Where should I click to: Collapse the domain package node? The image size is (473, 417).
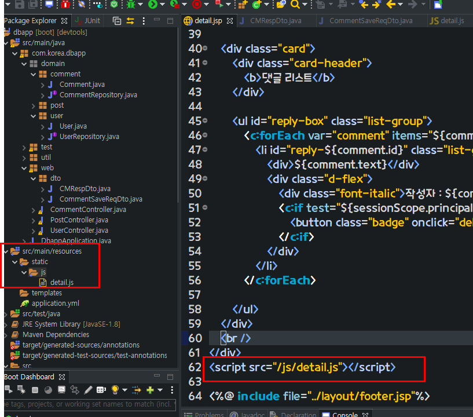tap(24, 64)
